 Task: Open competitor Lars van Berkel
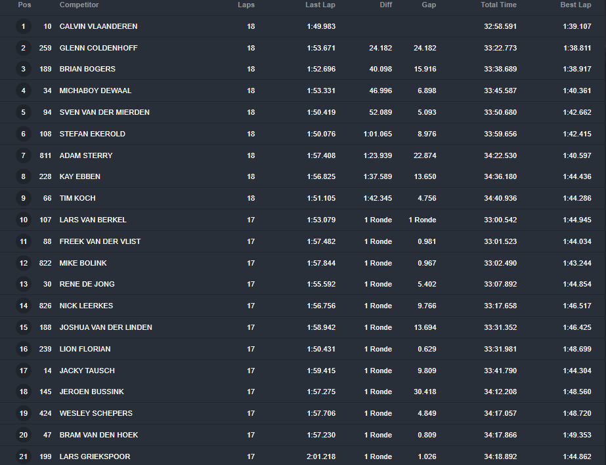coord(93,220)
